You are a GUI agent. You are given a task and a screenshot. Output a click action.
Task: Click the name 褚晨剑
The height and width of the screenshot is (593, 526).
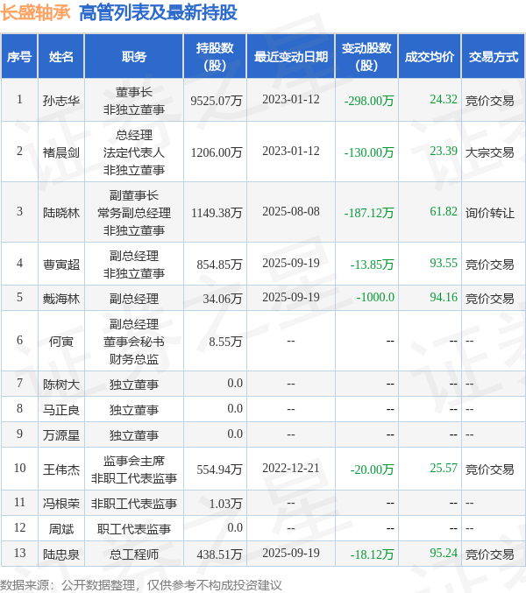(60, 152)
